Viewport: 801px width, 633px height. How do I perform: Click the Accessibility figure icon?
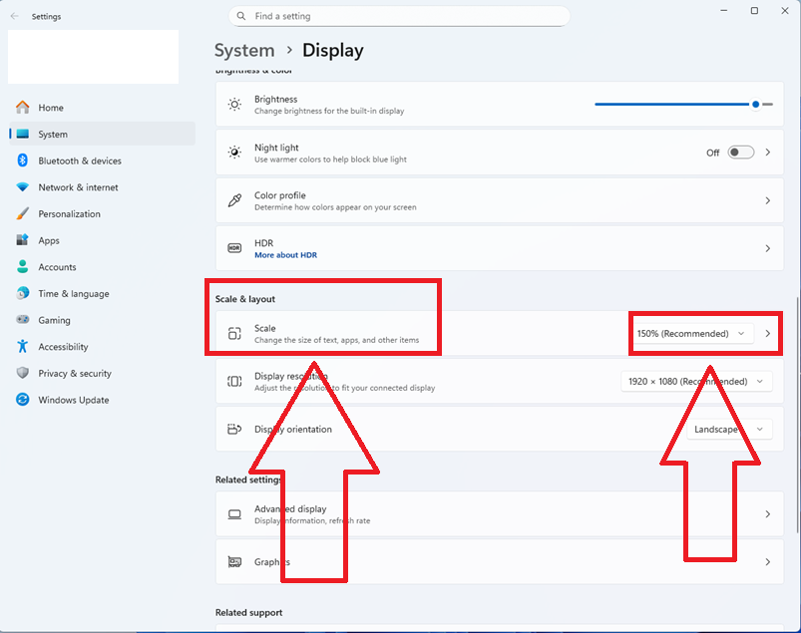pyautogui.click(x=23, y=346)
